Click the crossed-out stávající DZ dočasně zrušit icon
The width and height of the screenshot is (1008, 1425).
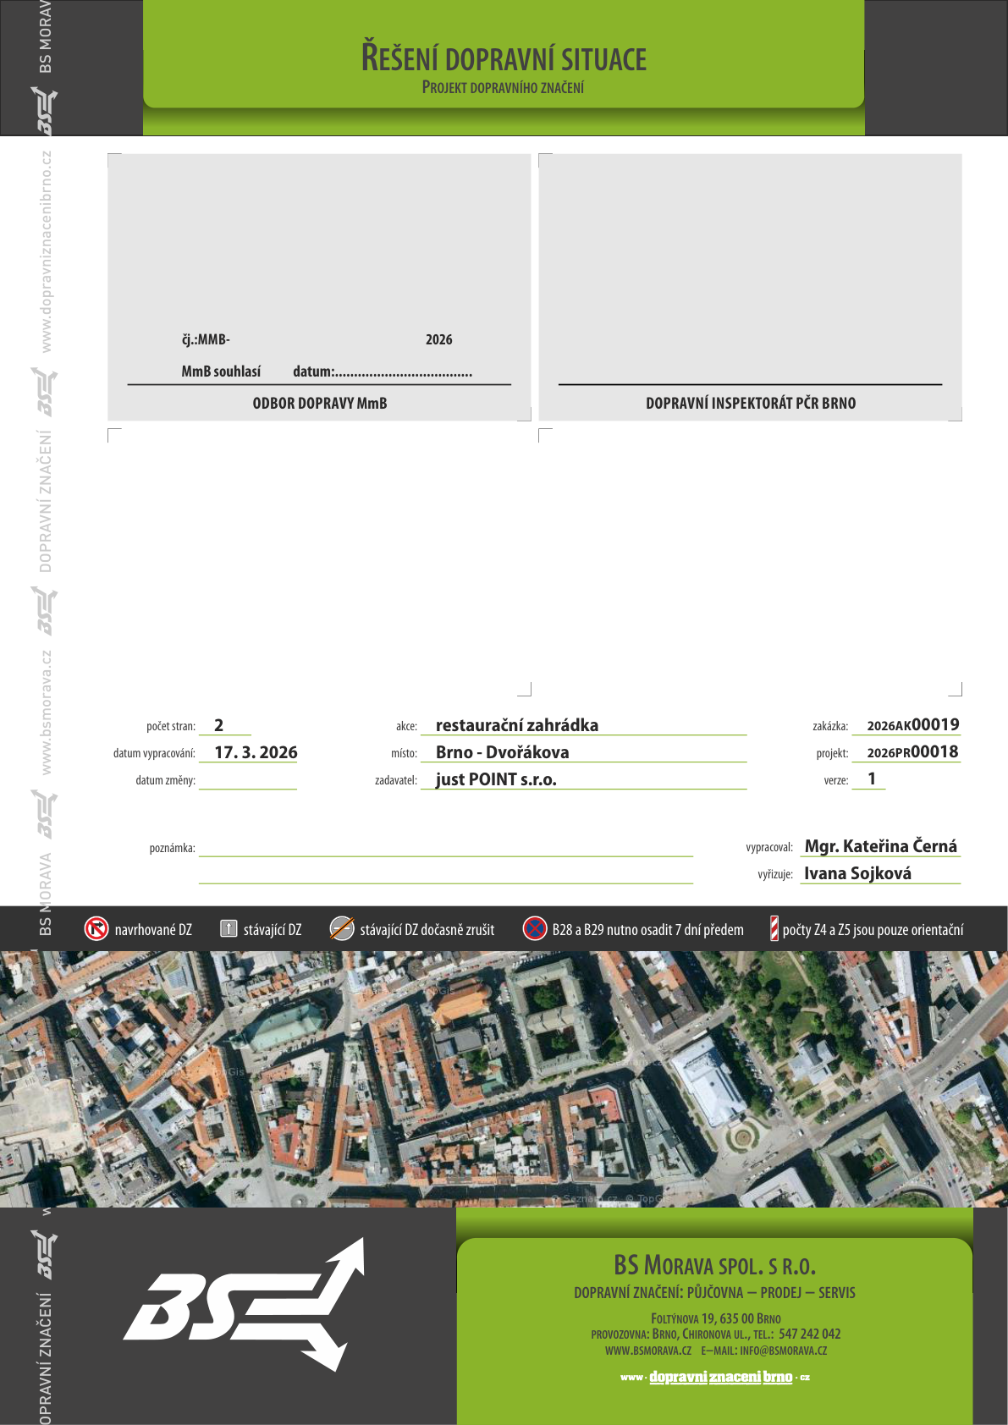(x=342, y=929)
